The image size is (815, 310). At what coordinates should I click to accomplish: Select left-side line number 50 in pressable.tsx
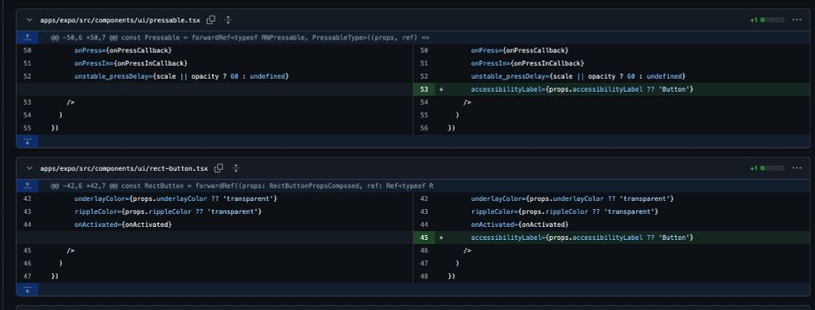(28, 50)
